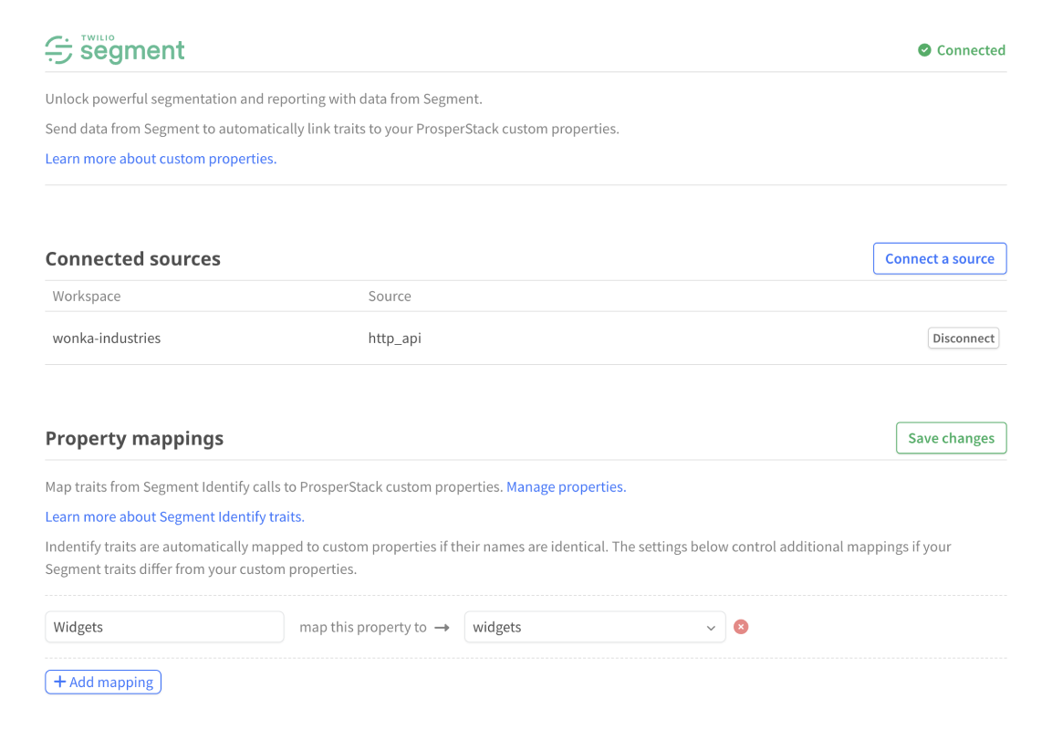Click the Connect a source button
This screenshot has width=1052, height=730.
point(939,258)
